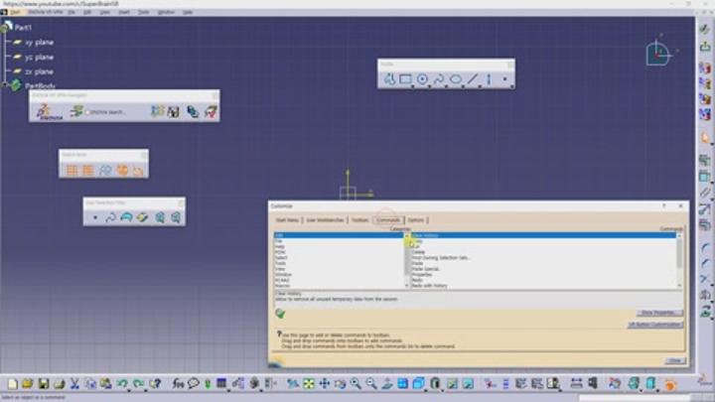
Task: Click the Categories list down scroll arrow
Action: 407,286
